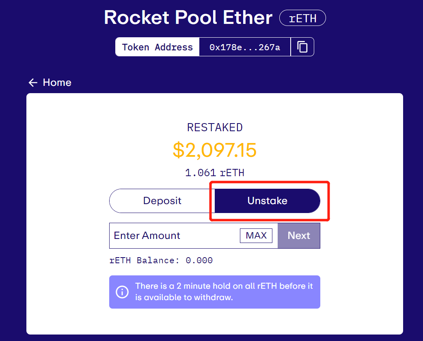Click the rETH ticker badge

tap(302, 18)
